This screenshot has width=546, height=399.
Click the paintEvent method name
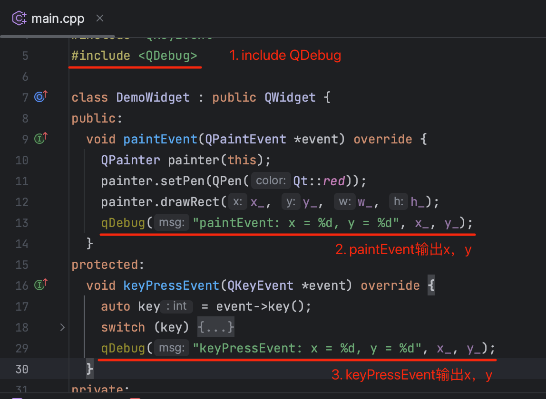point(160,139)
